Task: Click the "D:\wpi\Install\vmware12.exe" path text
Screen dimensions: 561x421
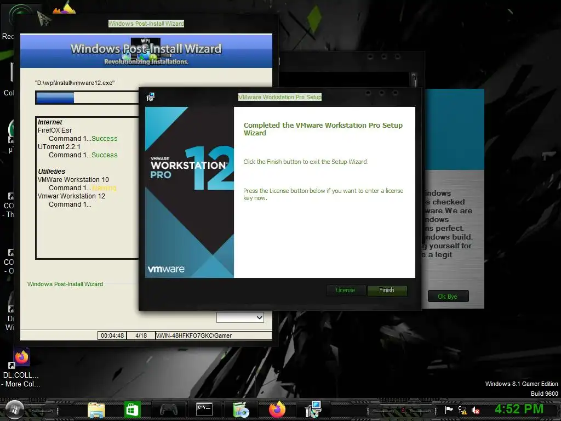Action: click(75, 83)
